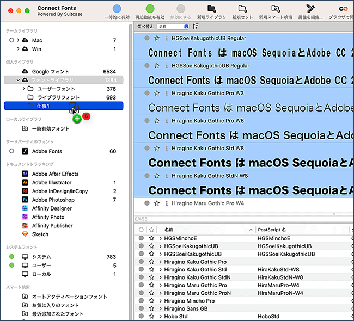
Task: Click the HiraMaruProN-W4 PostScript name cell
Action: [x=282, y=293]
